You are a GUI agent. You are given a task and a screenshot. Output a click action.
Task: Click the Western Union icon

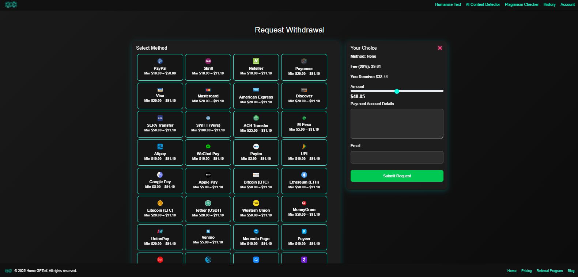pyautogui.click(x=256, y=203)
